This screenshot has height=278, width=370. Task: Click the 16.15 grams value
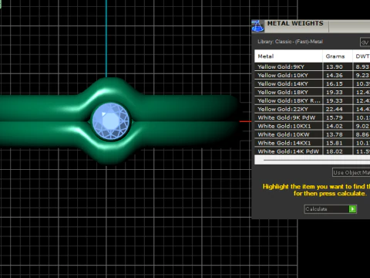click(335, 84)
